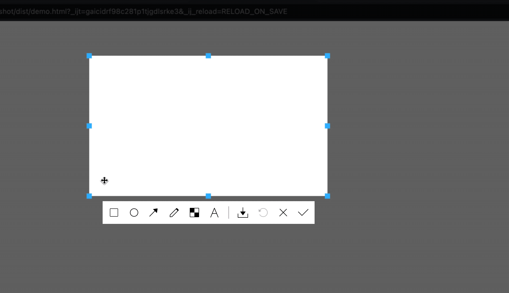This screenshot has height=293, width=509.
Task: Click the bottom-middle resize handle
Action: click(208, 196)
